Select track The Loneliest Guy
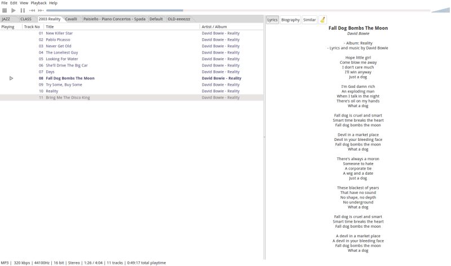This screenshot has height=266, width=451. pyautogui.click(x=62, y=52)
